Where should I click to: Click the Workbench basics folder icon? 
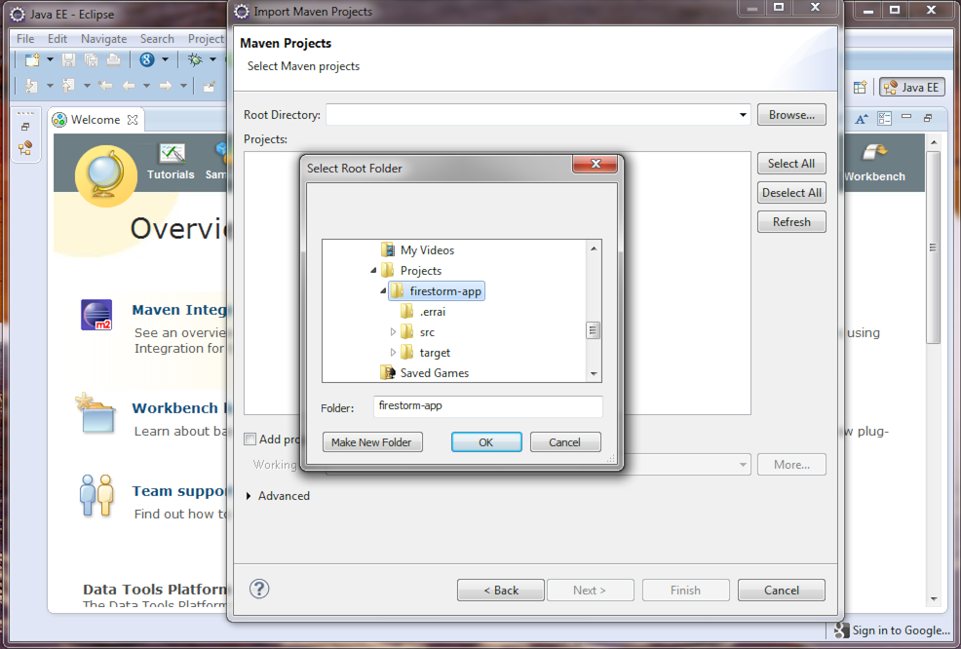pos(96,413)
